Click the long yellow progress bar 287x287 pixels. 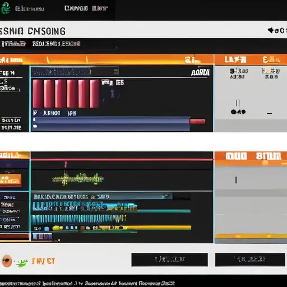(159, 228)
